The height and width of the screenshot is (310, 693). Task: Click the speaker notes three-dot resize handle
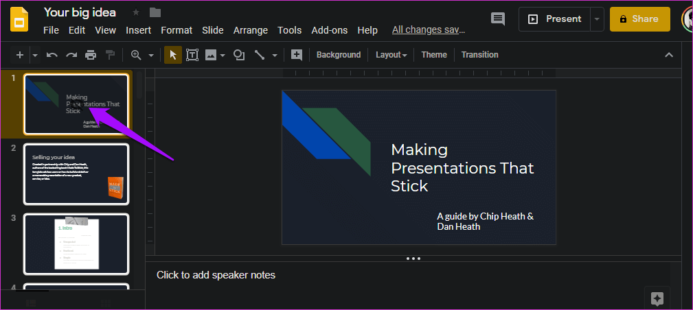point(413,259)
